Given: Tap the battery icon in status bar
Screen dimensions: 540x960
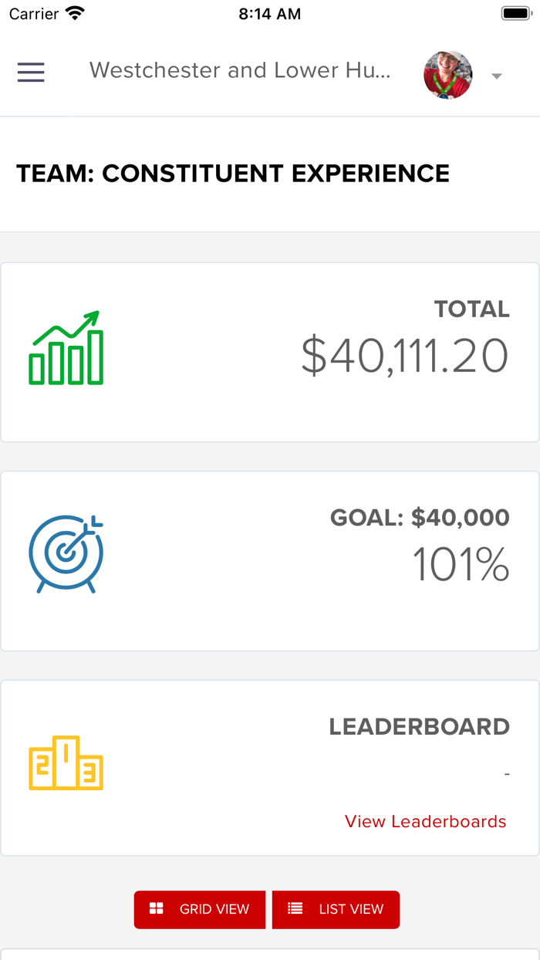Looking at the screenshot, I should (x=515, y=13).
